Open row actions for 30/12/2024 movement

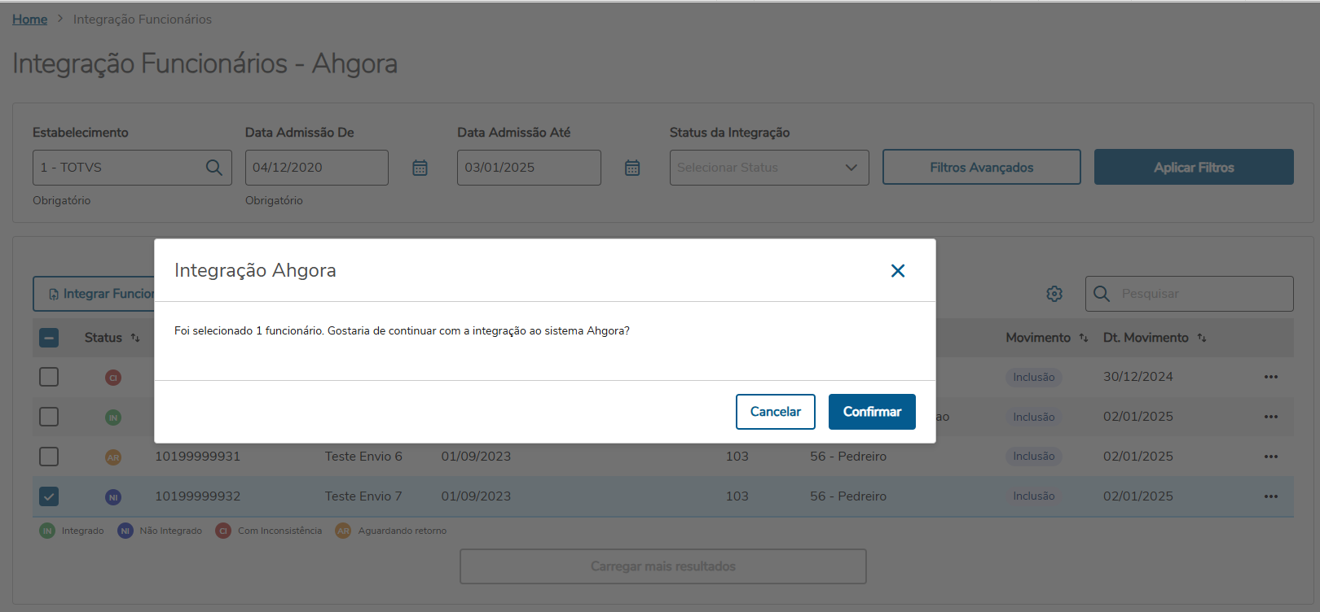click(x=1271, y=377)
